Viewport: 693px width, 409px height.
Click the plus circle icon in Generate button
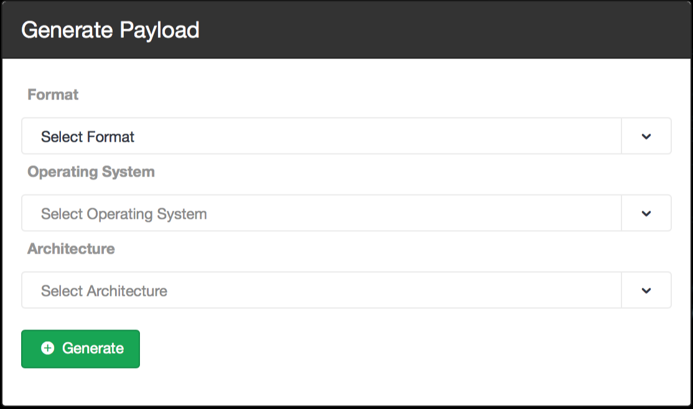pyautogui.click(x=48, y=348)
